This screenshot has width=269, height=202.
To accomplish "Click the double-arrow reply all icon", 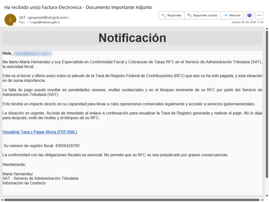I will pos(189,15).
